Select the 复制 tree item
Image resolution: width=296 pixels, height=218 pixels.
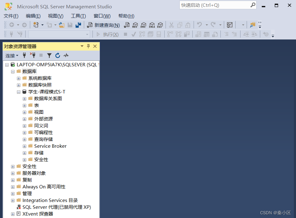point(27,180)
